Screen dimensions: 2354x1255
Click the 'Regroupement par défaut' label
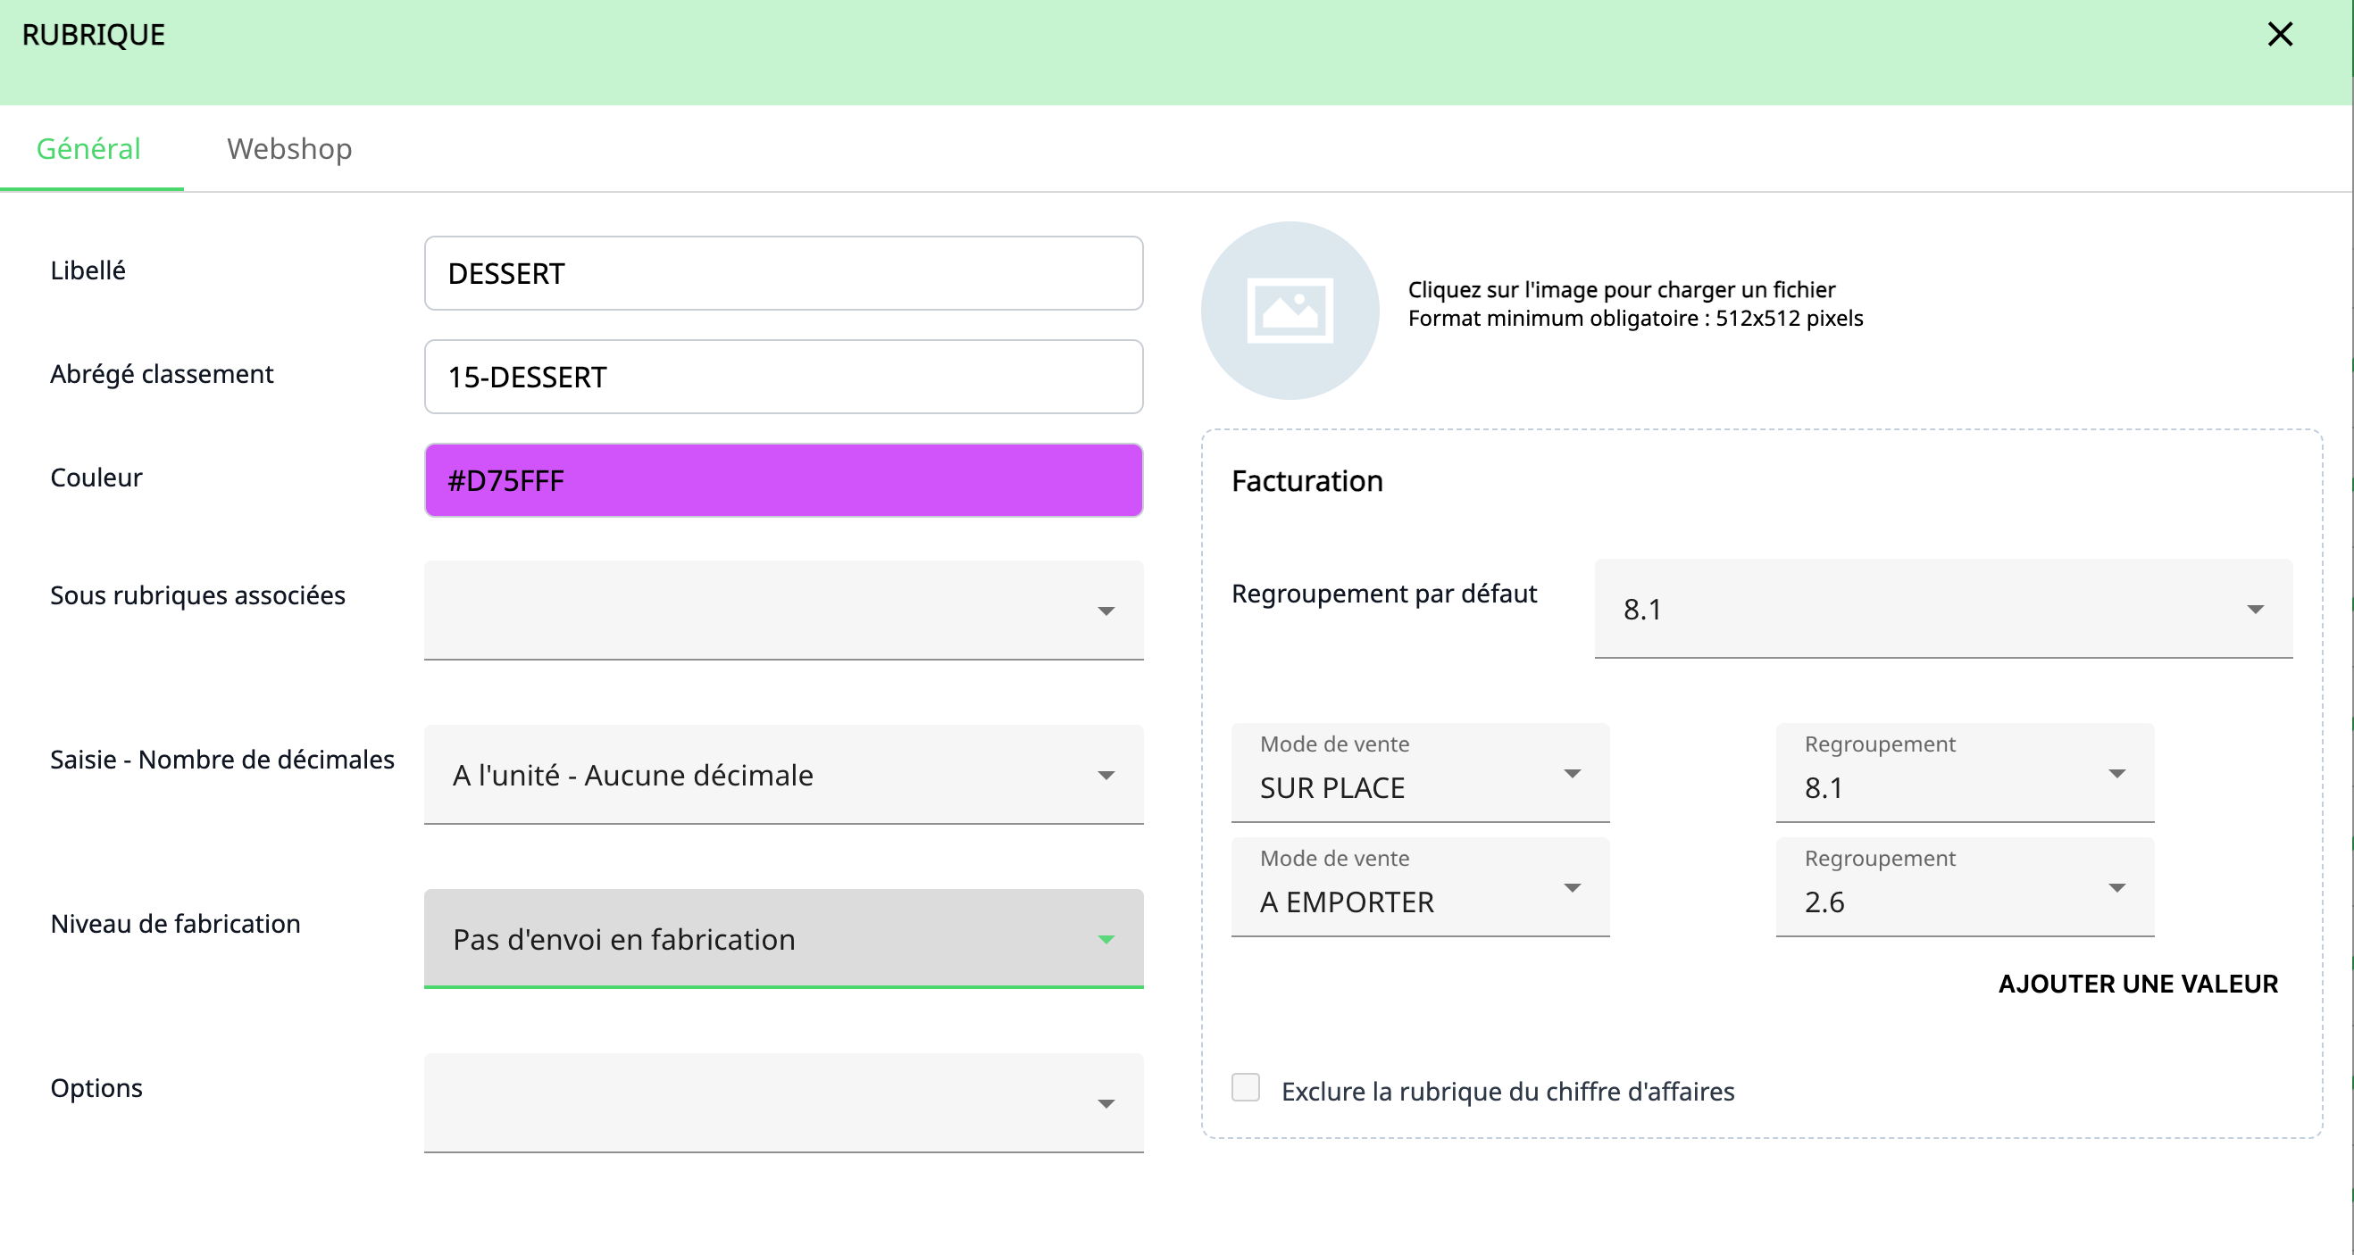point(1383,594)
